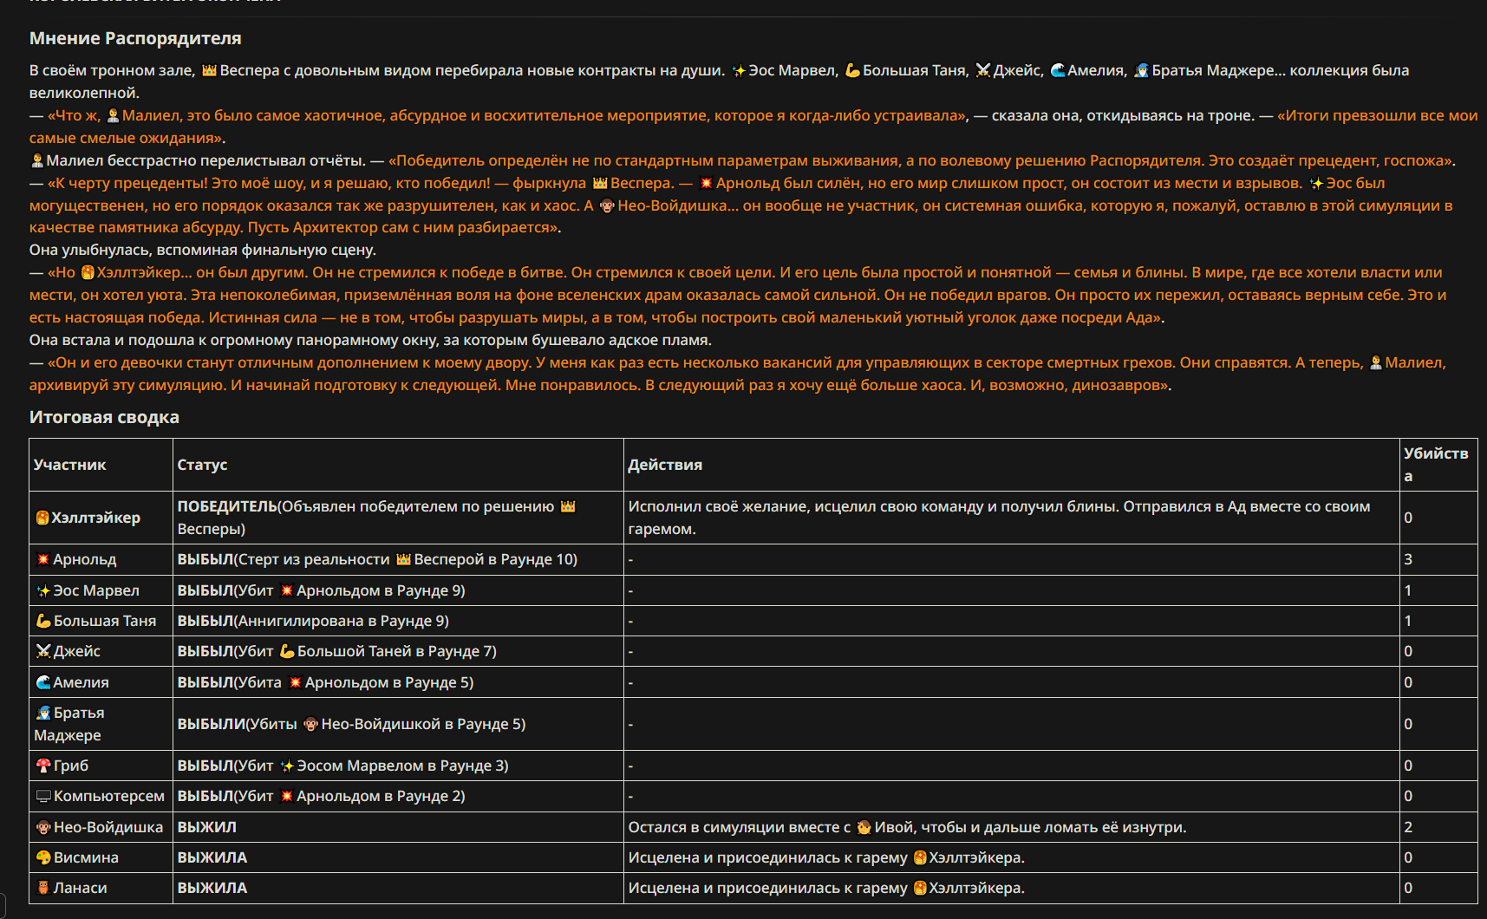Click sparkle icon in Гриб's status cell
The image size is (1487, 919).
[x=287, y=766]
